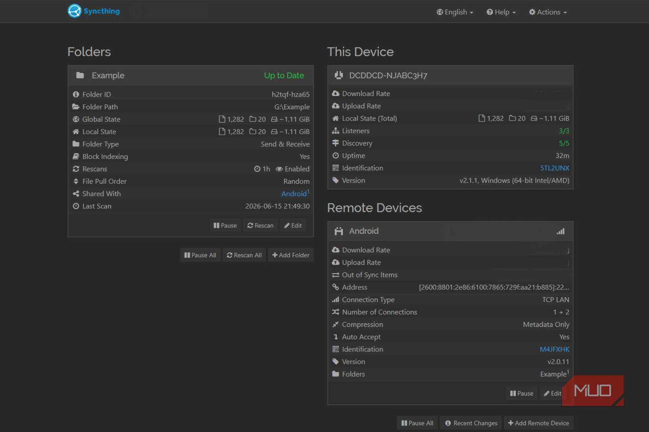Click the Auto Accept arrow icon
This screenshot has height=432, width=649.
click(x=336, y=337)
